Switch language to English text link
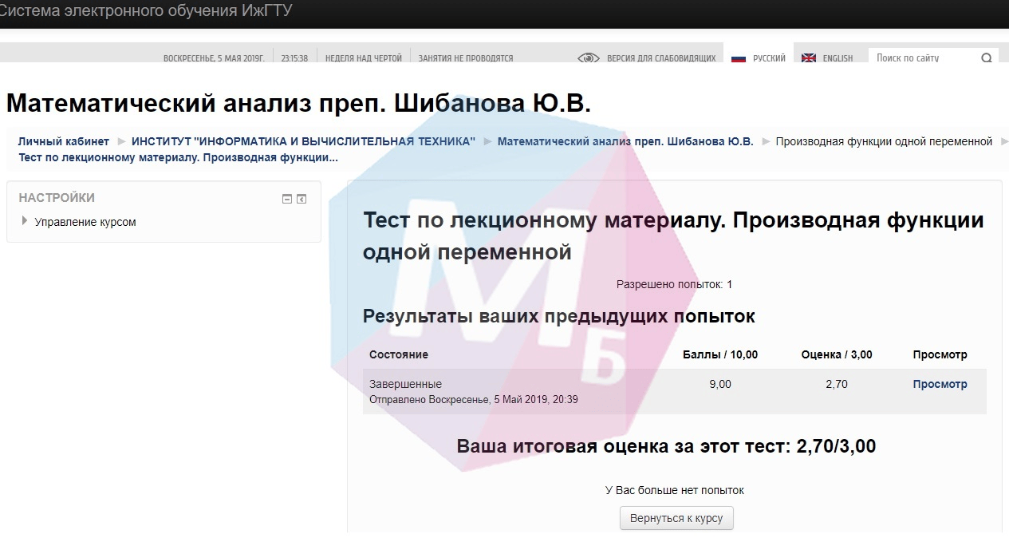1009x538 pixels. 838,58
